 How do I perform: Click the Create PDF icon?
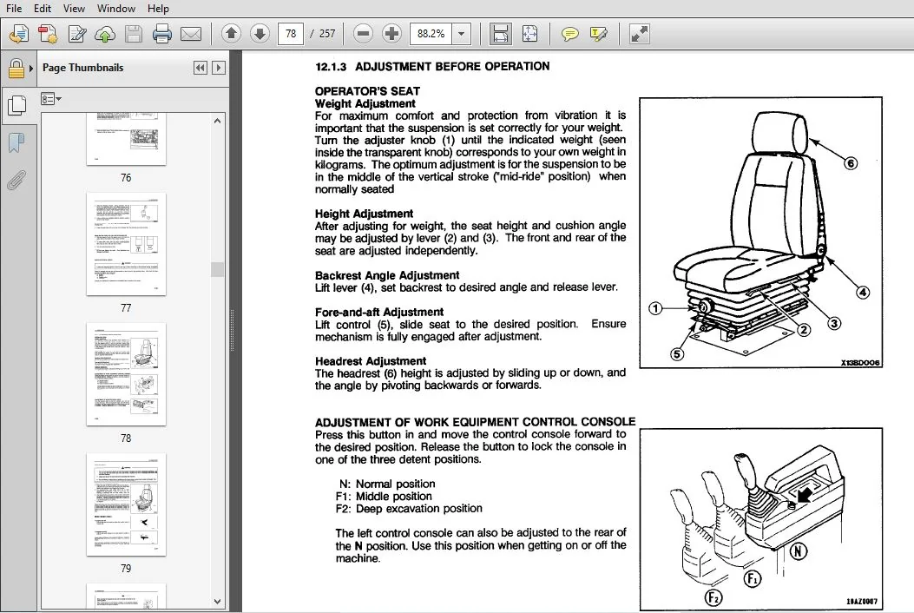point(48,34)
